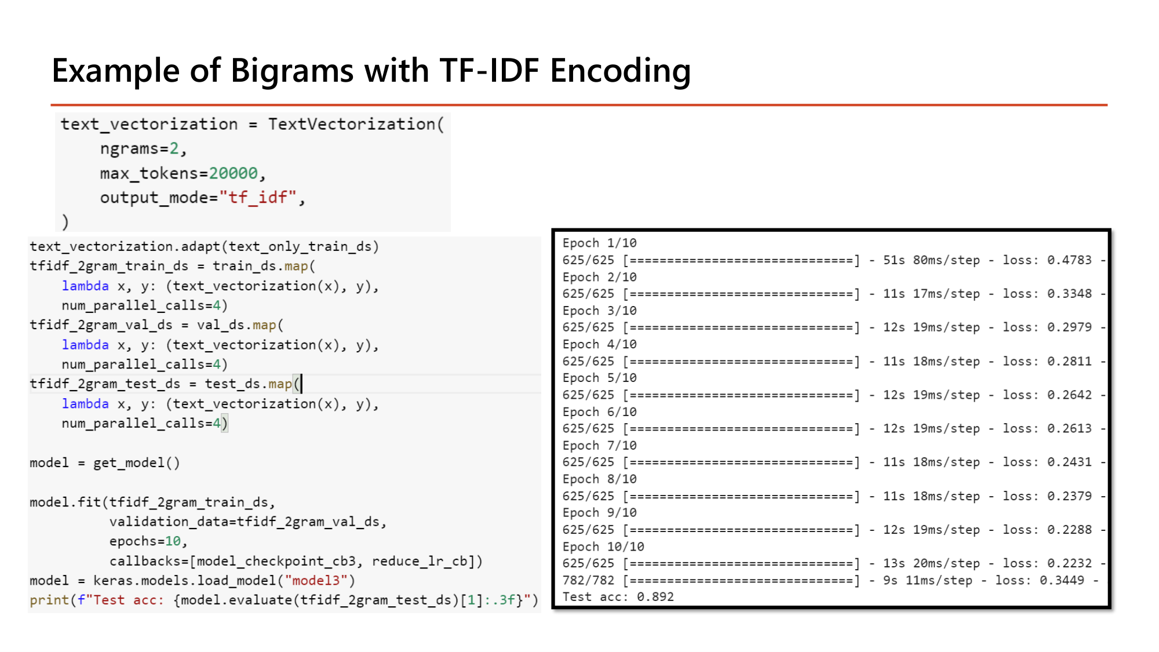The width and height of the screenshot is (1159, 652).
Task: Click the 'Test acc: 0.892' output line
Action: coord(618,597)
